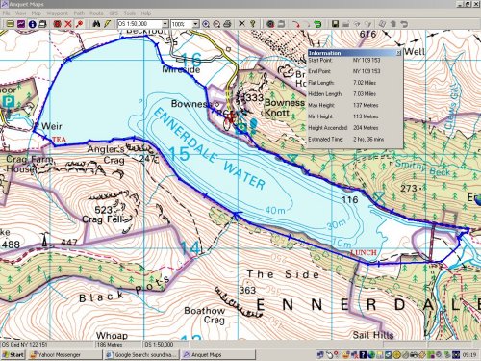This screenshot has height=361, width=481.
Task: Open the Tools menu
Action: pyautogui.click(x=129, y=13)
